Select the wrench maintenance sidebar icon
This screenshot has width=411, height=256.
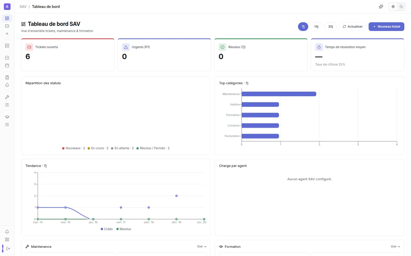click(7, 97)
